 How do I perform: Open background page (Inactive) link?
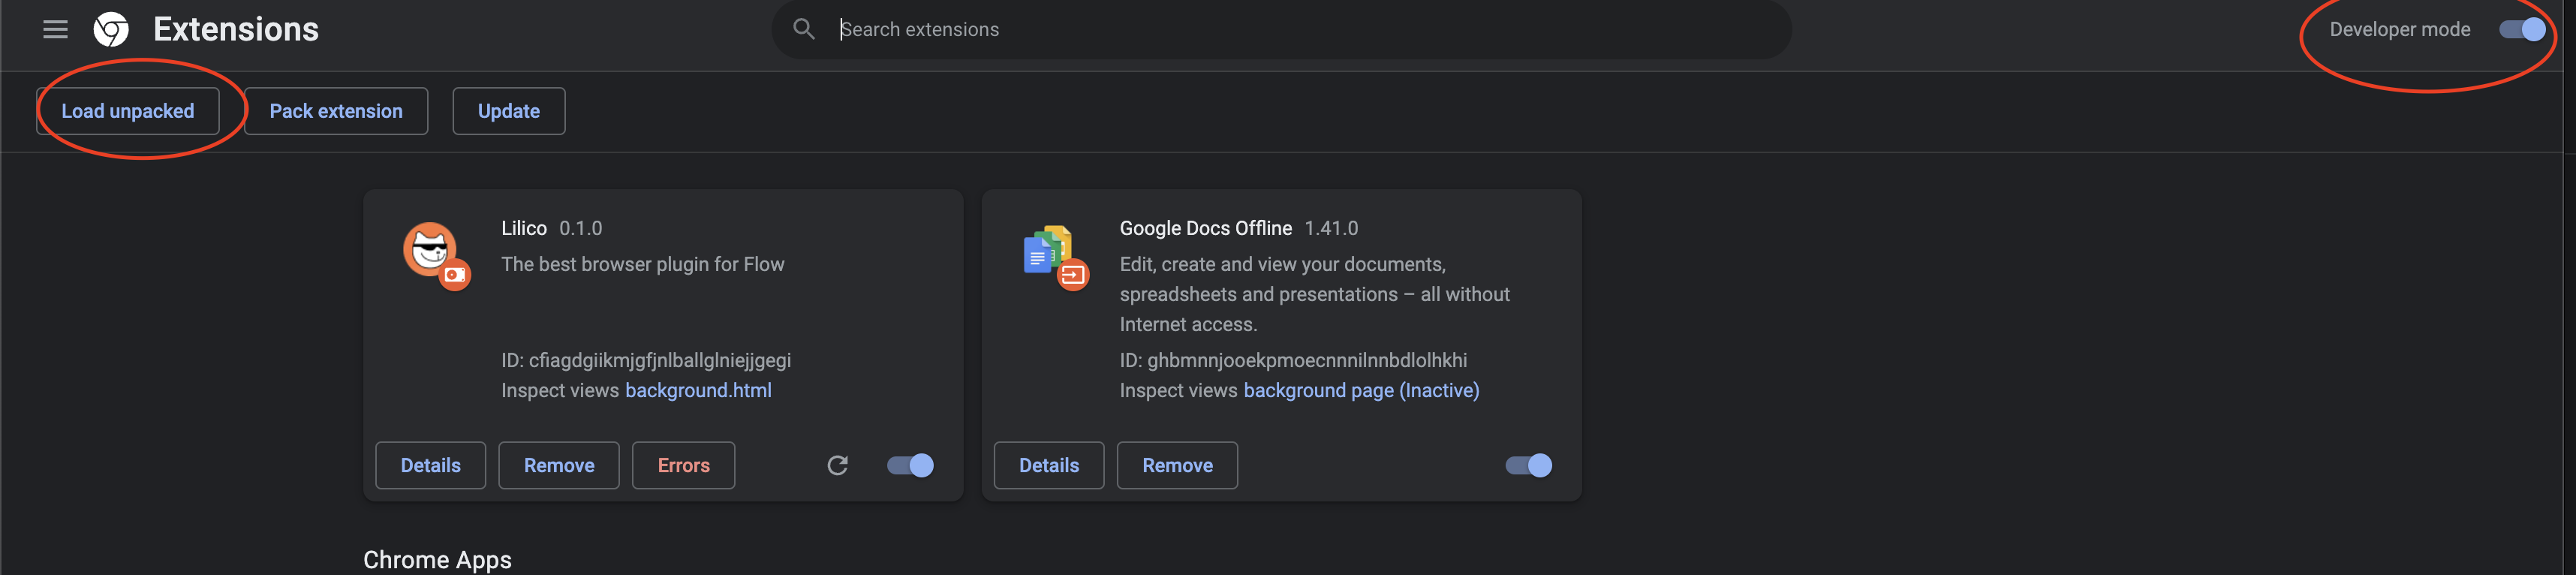(1361, 390)
